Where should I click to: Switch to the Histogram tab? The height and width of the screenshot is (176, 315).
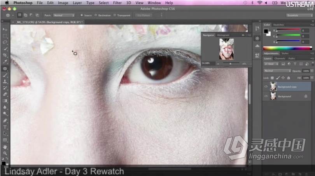pos(223,35)
